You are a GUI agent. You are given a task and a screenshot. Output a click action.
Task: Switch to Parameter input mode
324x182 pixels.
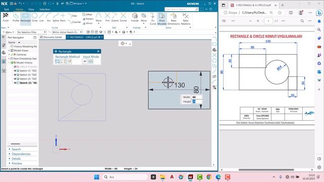click(x=91, y=62)
